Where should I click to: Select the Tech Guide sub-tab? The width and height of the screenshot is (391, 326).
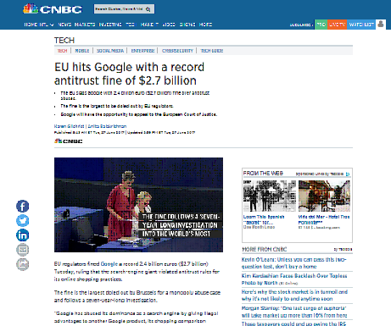pos(212,51)
